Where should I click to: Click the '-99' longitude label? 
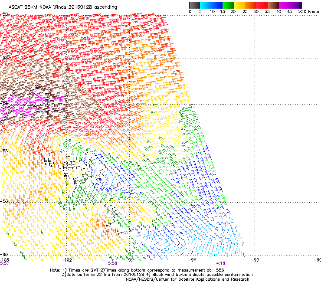coord(129,260)
